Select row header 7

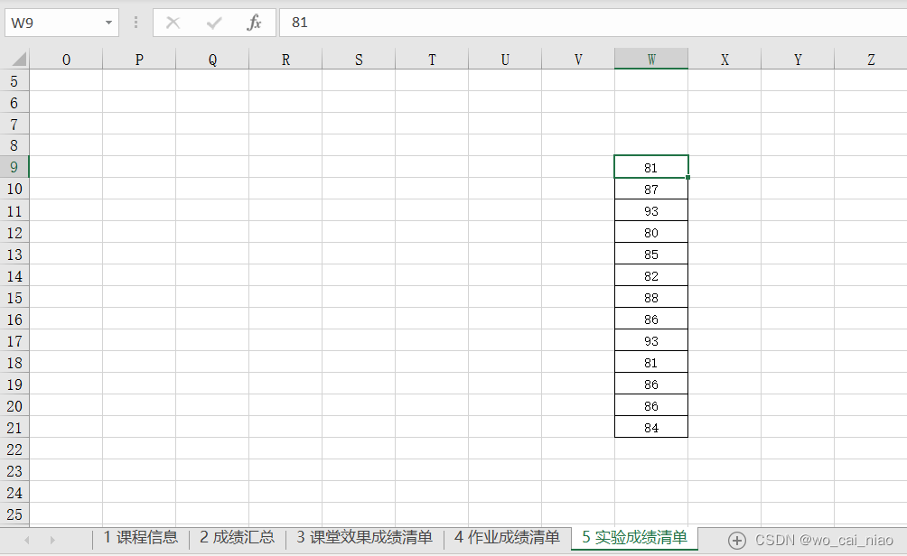[x=14, y=124]
